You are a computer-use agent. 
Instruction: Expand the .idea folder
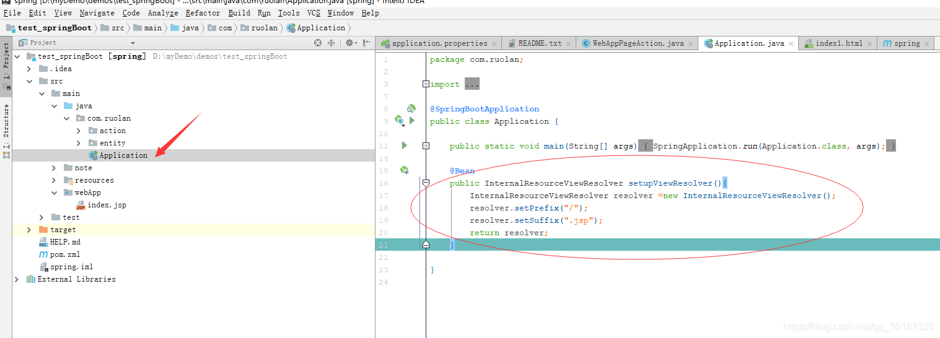(x=29, y=69)
